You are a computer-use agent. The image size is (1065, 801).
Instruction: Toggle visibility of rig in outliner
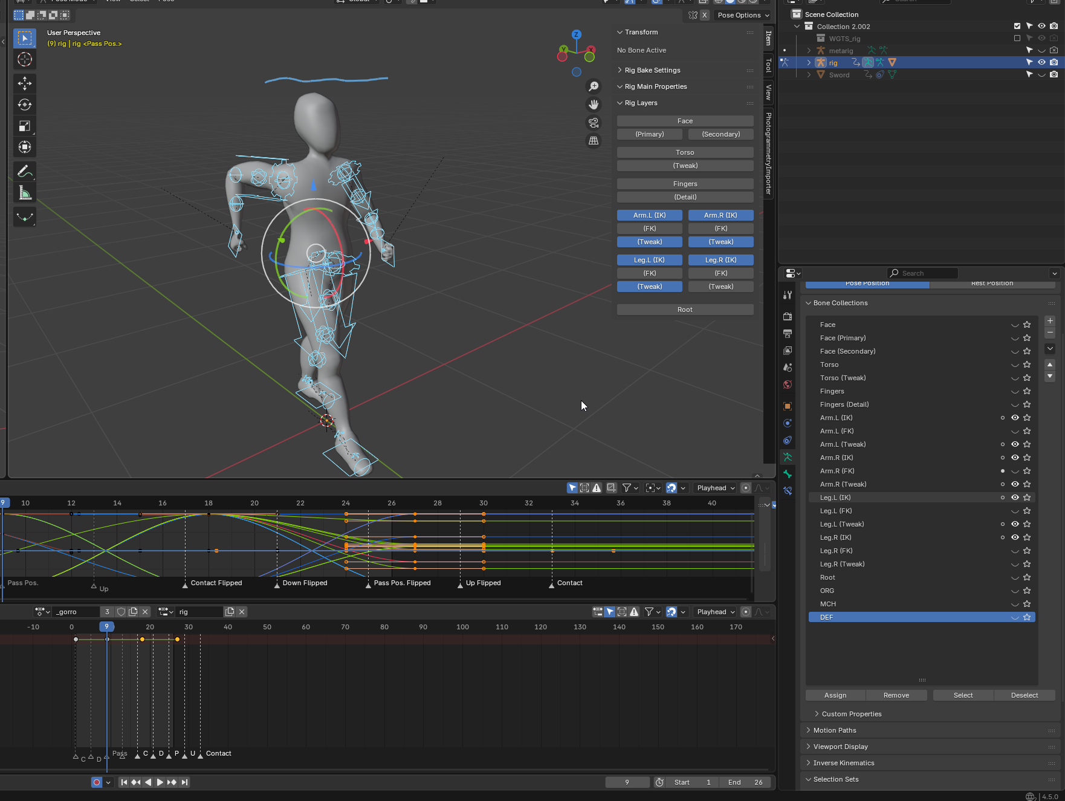pyautogui.click(x=1041, y=62)
